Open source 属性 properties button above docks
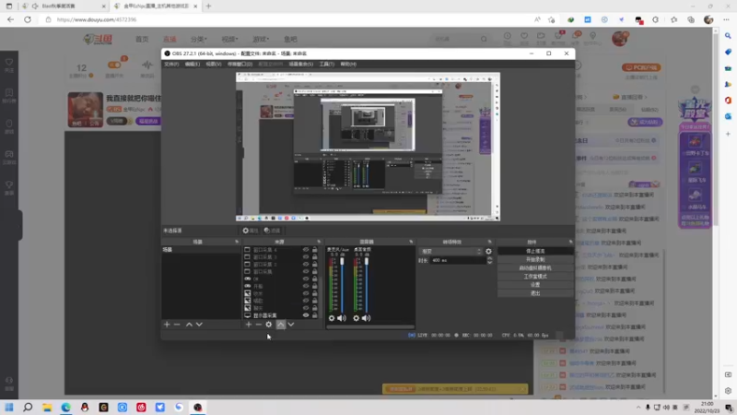Screen dimensions: 737x415 250,231
